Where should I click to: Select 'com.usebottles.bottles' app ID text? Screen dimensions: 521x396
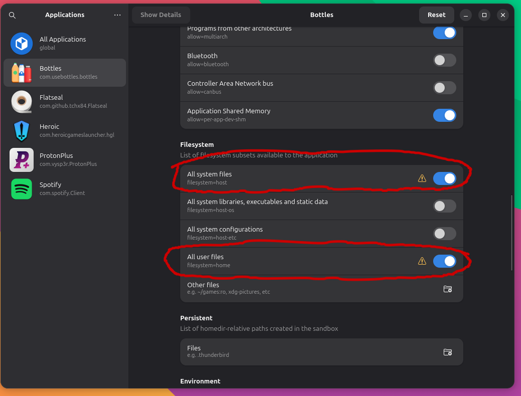coord(68,77)
